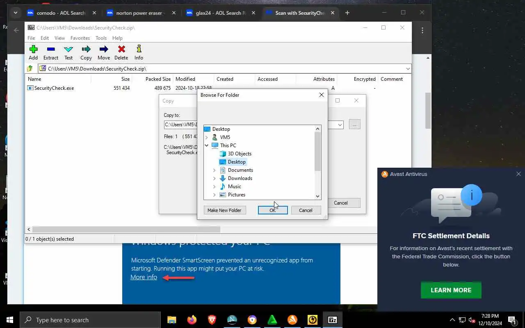Open the notification center icon
This screenshot has height=328, width=525.
512,320
